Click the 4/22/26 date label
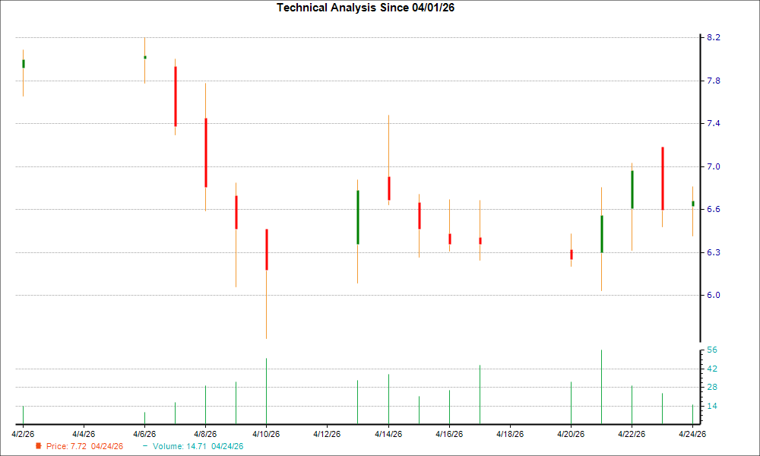The height and width of the screenshot is (456, 760). pyautogui.click(x=632, y=434)
